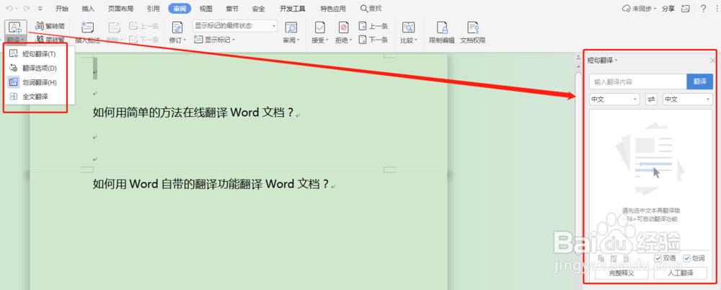Click the 文档权限 document permission icon
721x290 pixels.
click(473, 27)
